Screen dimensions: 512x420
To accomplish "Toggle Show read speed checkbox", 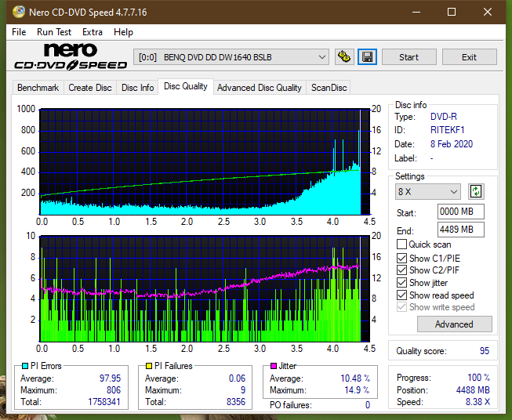I will 401,295.
